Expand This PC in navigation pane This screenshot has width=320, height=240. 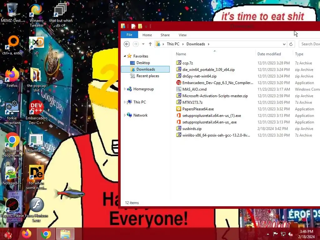pyautogui.click(x=125, y=102)
